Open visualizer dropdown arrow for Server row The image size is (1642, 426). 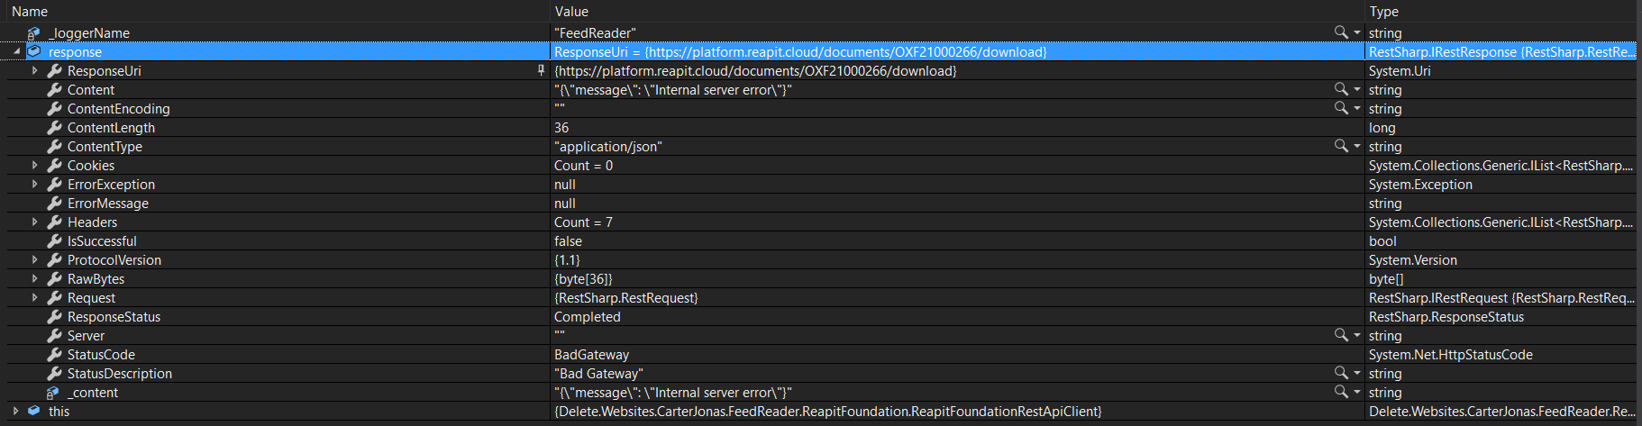pos(1357,335)
